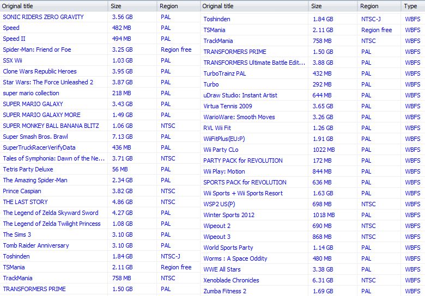Sort the list by the Type column header
The width and height of the screenshot is (425, 296).
pyautogui.click(x=412, y=6)
